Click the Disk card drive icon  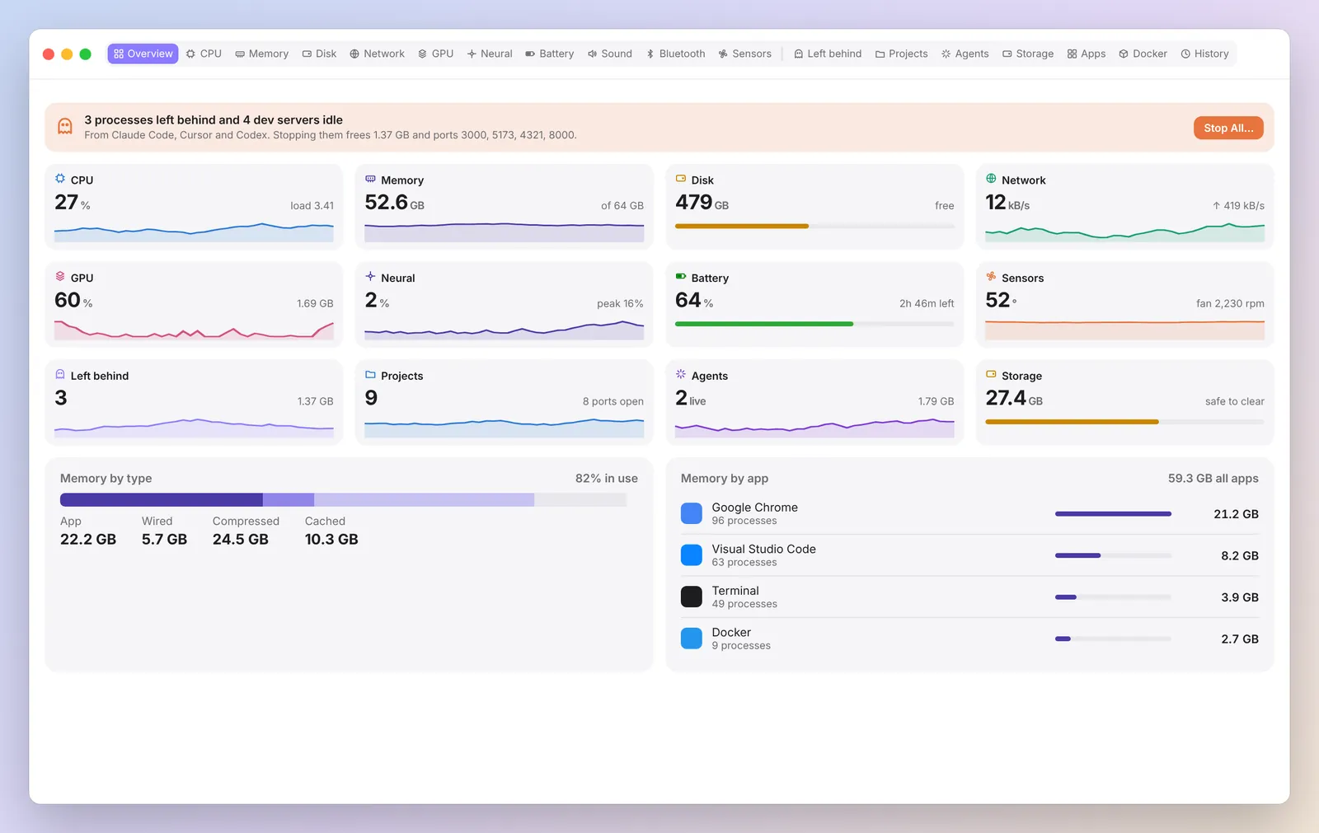tap(681, 179)
